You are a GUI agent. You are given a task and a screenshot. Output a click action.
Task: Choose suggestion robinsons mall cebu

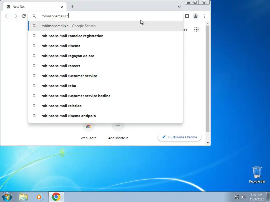[x=105, y=86]
